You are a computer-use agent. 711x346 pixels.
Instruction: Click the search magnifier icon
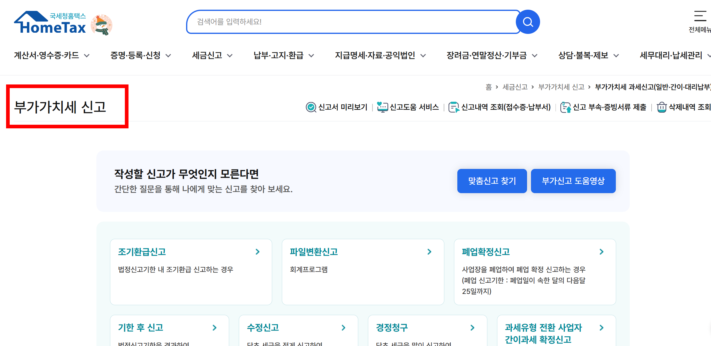[x=528, y=21]
